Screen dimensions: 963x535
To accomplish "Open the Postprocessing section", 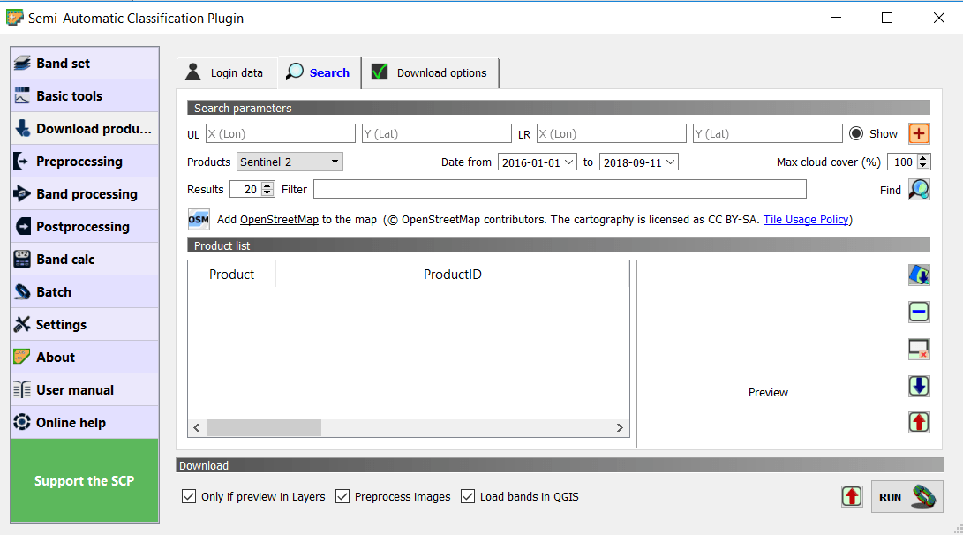I will tap(85, 227).
